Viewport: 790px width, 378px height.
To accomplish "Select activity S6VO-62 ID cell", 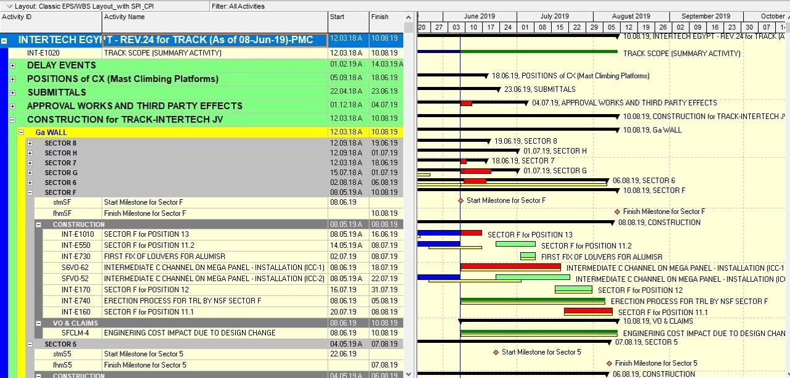I will coord(73,268).
